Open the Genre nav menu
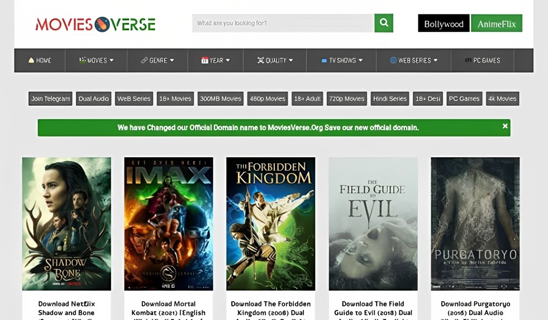This screenshot has height=320, width=548. [158, 60]
